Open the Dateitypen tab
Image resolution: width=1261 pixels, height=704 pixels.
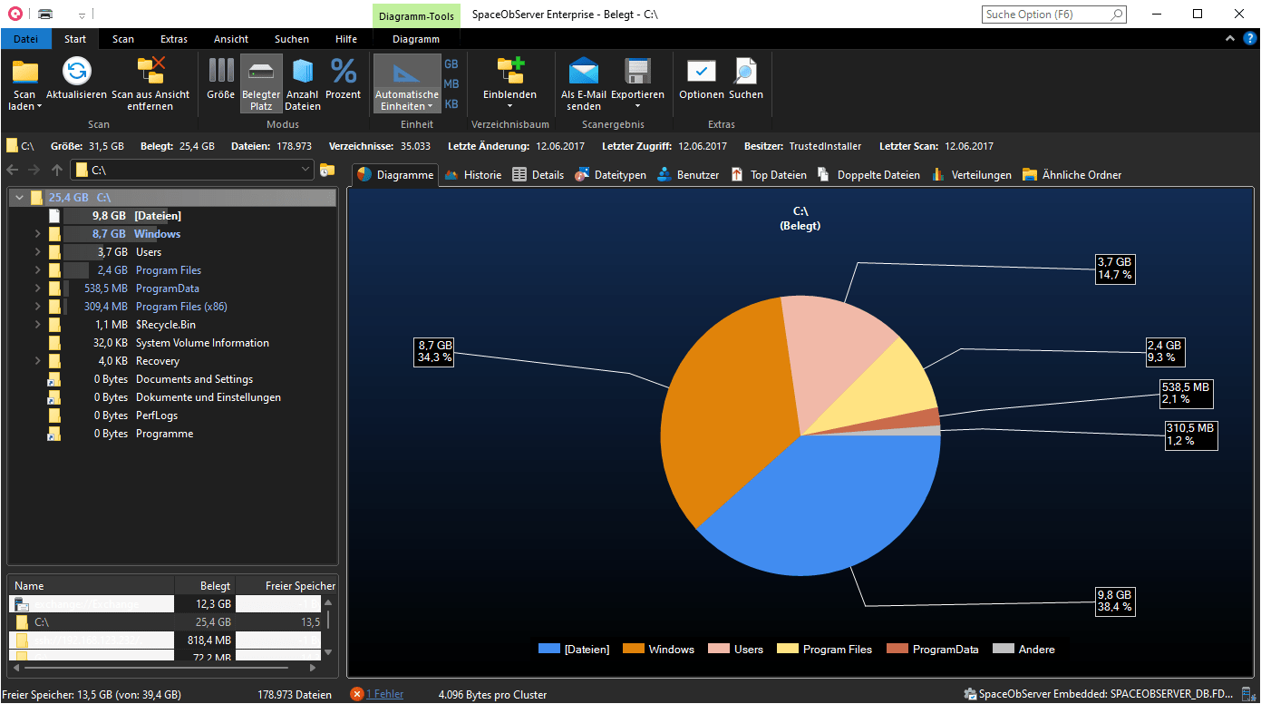click(x=611, y=175)
